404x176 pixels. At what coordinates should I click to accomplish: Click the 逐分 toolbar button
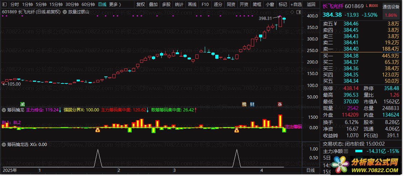[218, 5]
